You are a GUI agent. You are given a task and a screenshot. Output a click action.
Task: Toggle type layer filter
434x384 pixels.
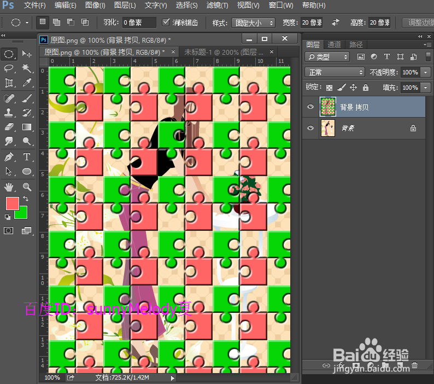coord(386,57)
